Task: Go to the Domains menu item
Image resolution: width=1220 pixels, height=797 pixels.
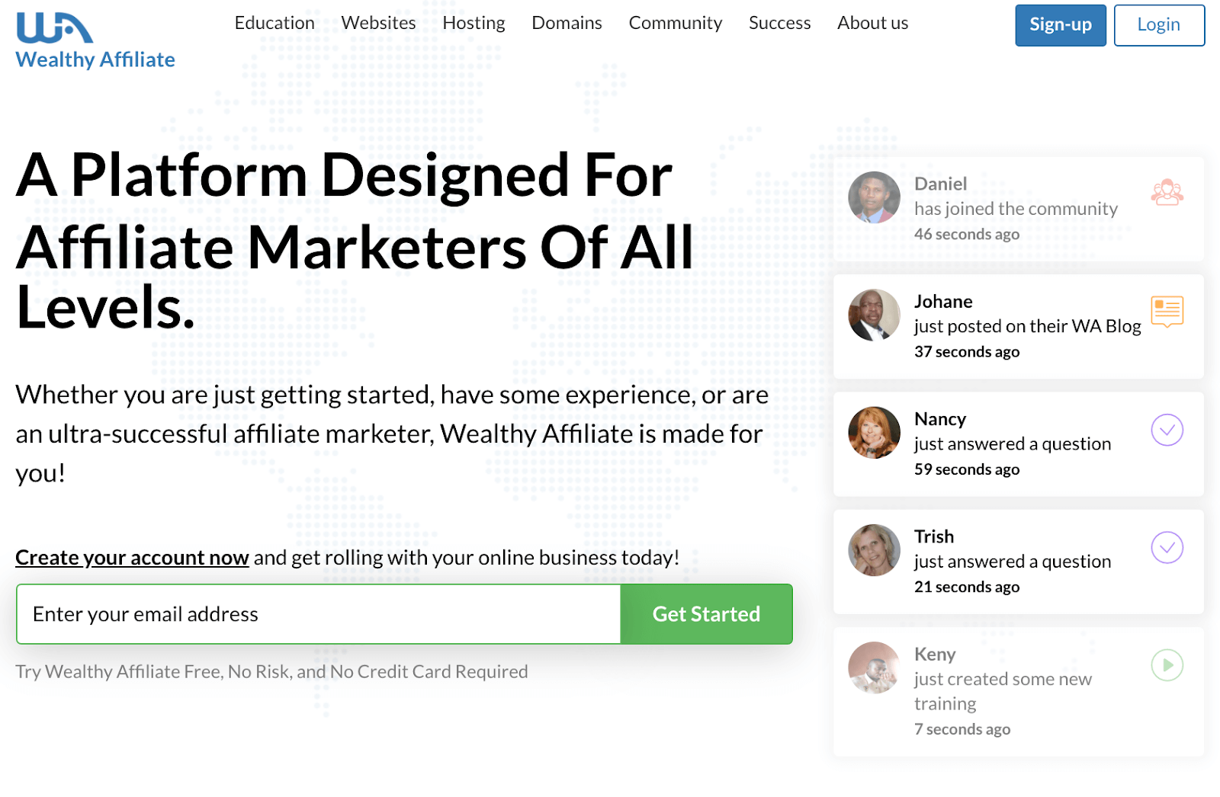Action: point(567,23)
